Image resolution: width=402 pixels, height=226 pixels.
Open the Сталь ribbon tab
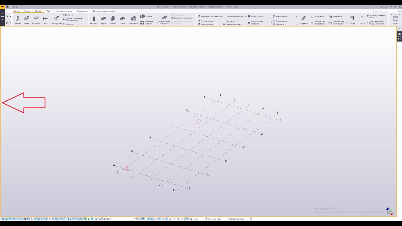pyautogui.click(x=16, y=11)
